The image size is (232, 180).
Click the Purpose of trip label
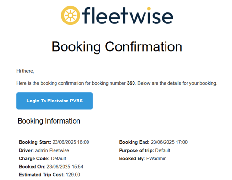[136, 150]
